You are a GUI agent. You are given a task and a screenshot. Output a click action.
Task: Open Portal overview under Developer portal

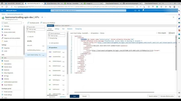point(8,92)
